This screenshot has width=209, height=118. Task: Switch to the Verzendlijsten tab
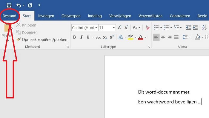pyautogui.click(x=150, y=16)
